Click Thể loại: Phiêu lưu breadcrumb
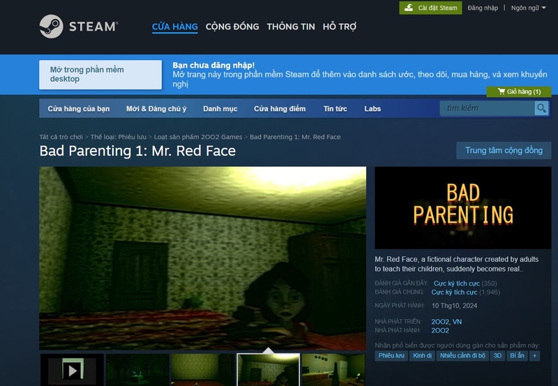The width and height of the screenshot is (558, 386). [x=118, y=137]
